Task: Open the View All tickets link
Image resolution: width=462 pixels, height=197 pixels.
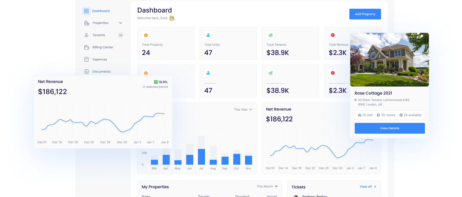Action: pyautogui.click(x=368, y=187)
